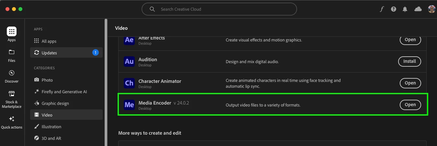Select All apps in sidebar
This screenshot has width=437, height=146.
[66, 41]
